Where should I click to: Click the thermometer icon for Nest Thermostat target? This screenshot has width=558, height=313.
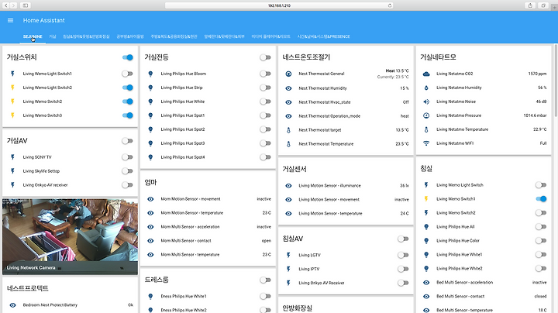click(288, 130)
